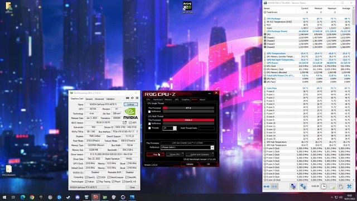Open Discord from the taskbar
Screen dimensions: 357x201
coord(78,197)
